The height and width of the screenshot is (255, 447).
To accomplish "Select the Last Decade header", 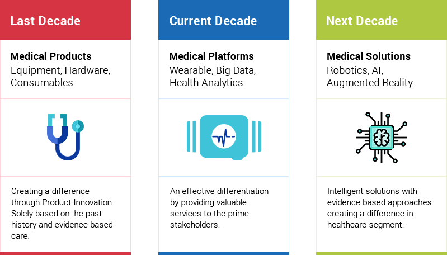I will click(65, 20).
